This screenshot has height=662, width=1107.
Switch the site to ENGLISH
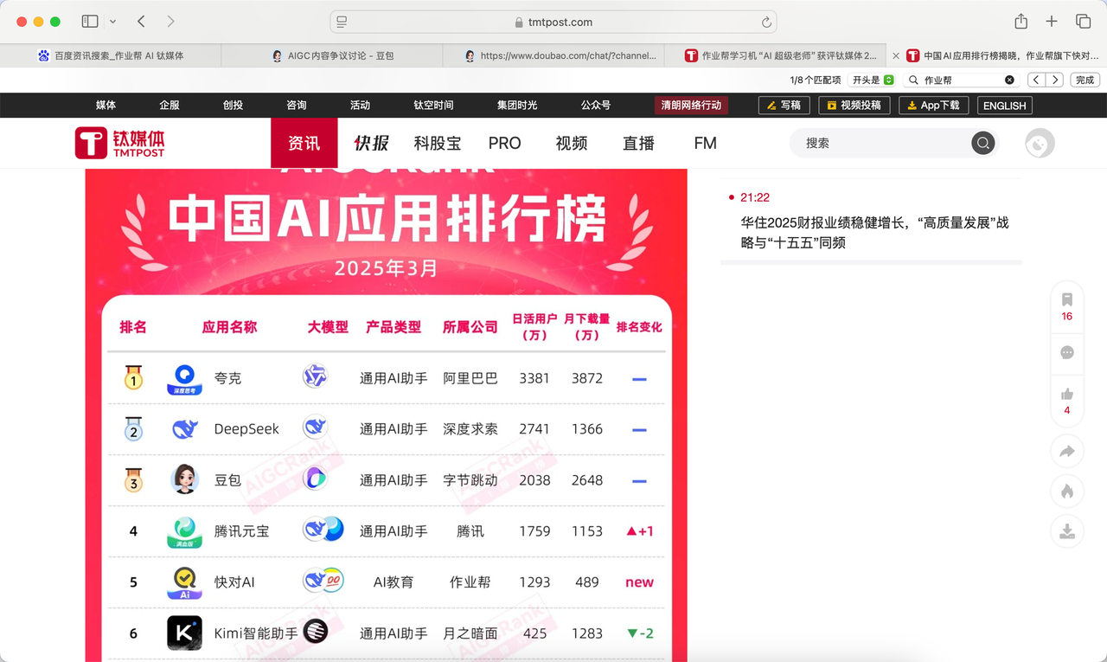[x=1004, y=105]
